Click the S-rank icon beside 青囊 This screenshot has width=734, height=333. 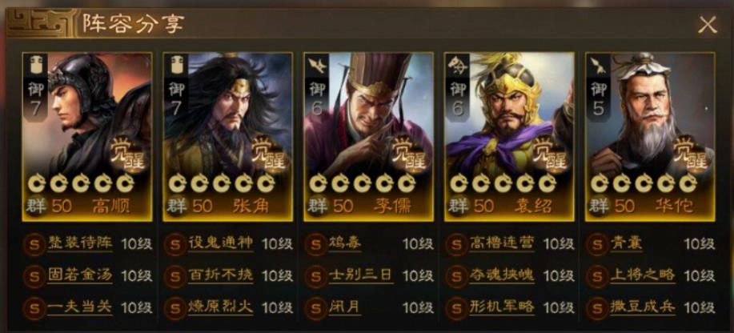(x=597, y=244)
